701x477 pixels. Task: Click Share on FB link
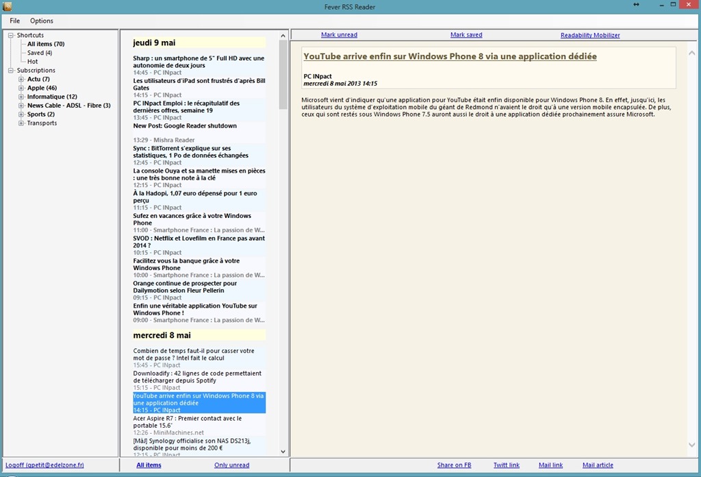[455, 465]
